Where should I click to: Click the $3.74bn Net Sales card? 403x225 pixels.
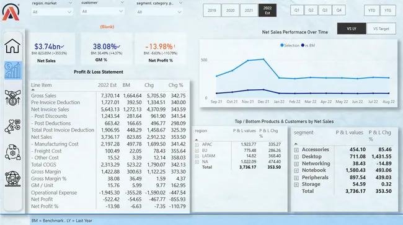[51, 48]
